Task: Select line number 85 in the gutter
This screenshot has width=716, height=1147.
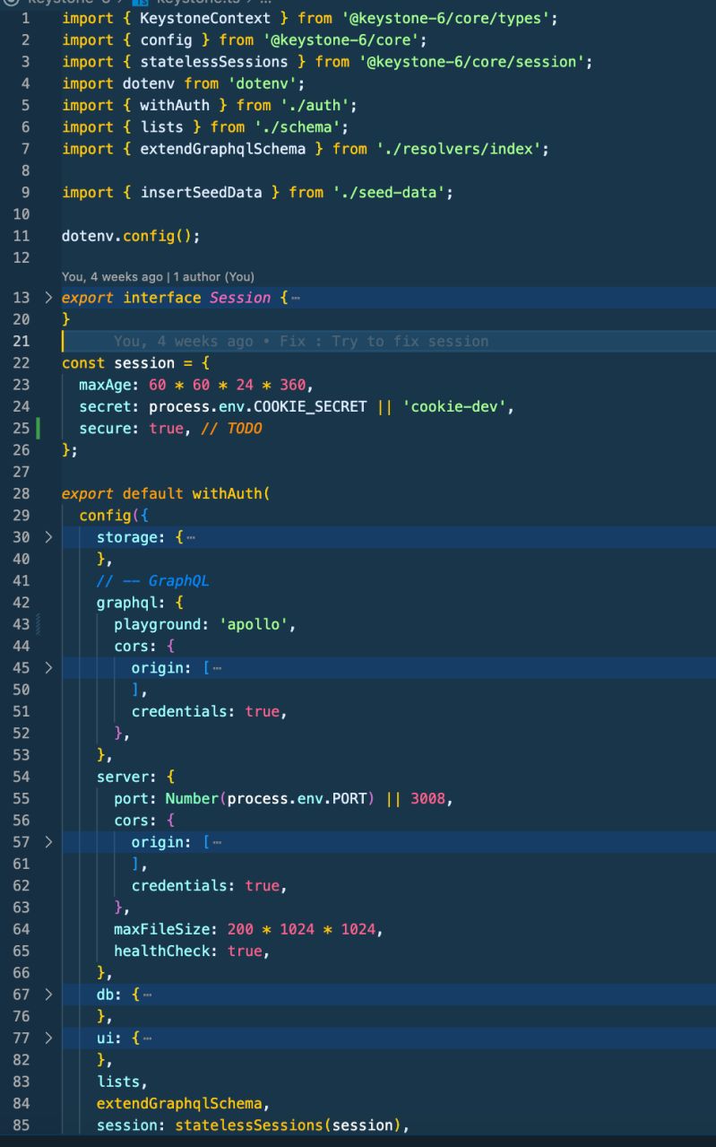Action: 22,1125
